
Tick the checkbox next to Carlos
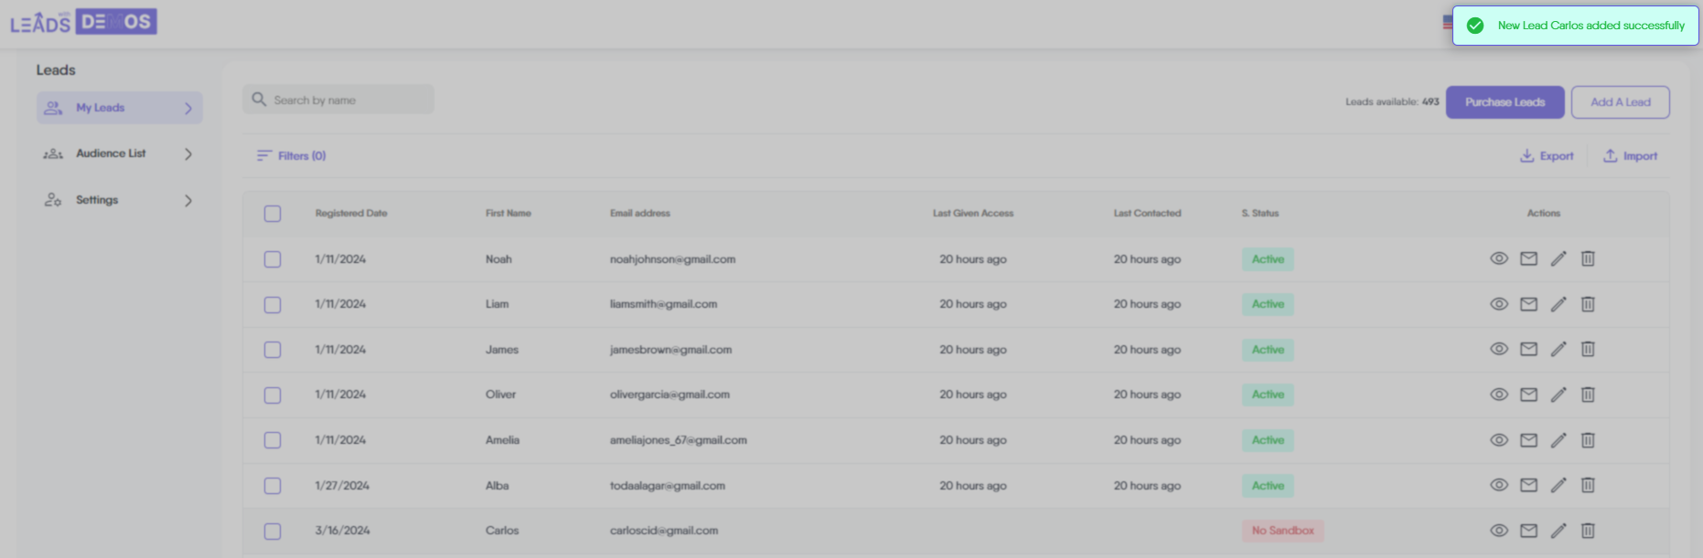273,531
